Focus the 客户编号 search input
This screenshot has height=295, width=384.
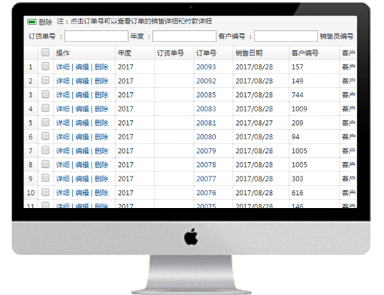click(x=286, y=36)
